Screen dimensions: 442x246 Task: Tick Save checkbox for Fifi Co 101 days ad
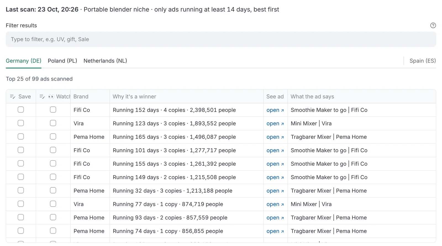[21, 150]
